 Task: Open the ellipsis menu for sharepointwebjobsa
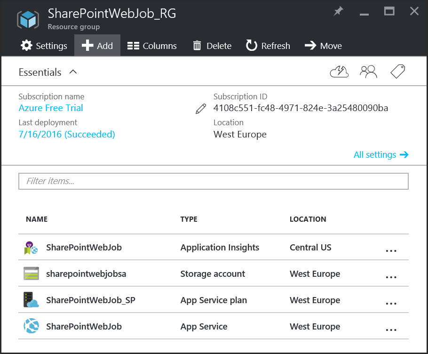[391, 277]
